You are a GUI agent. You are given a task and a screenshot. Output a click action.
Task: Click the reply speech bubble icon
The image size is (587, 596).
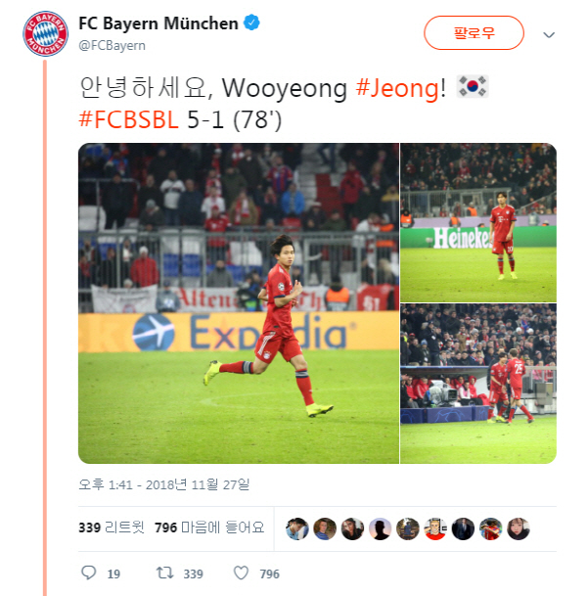[x=89, y=573]
